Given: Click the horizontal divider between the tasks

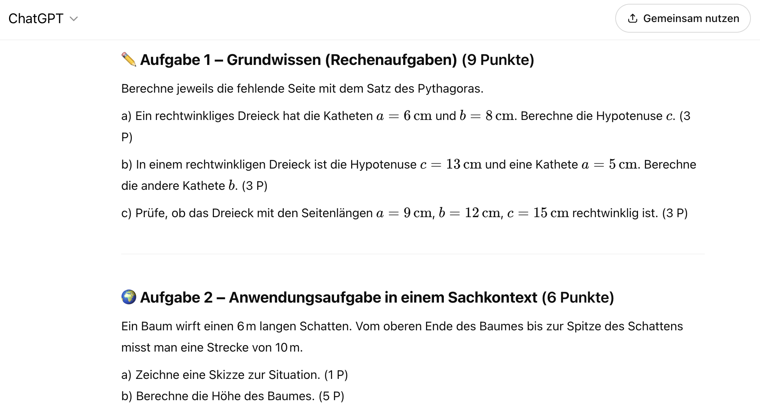Looking at the screenshot, I should point(413,254).
